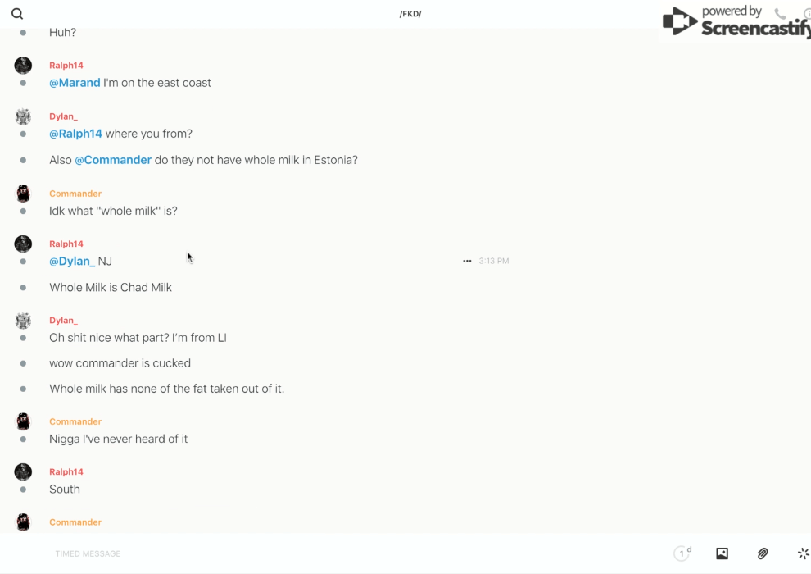Open the @Commander mention link

(x=113, y=160)
